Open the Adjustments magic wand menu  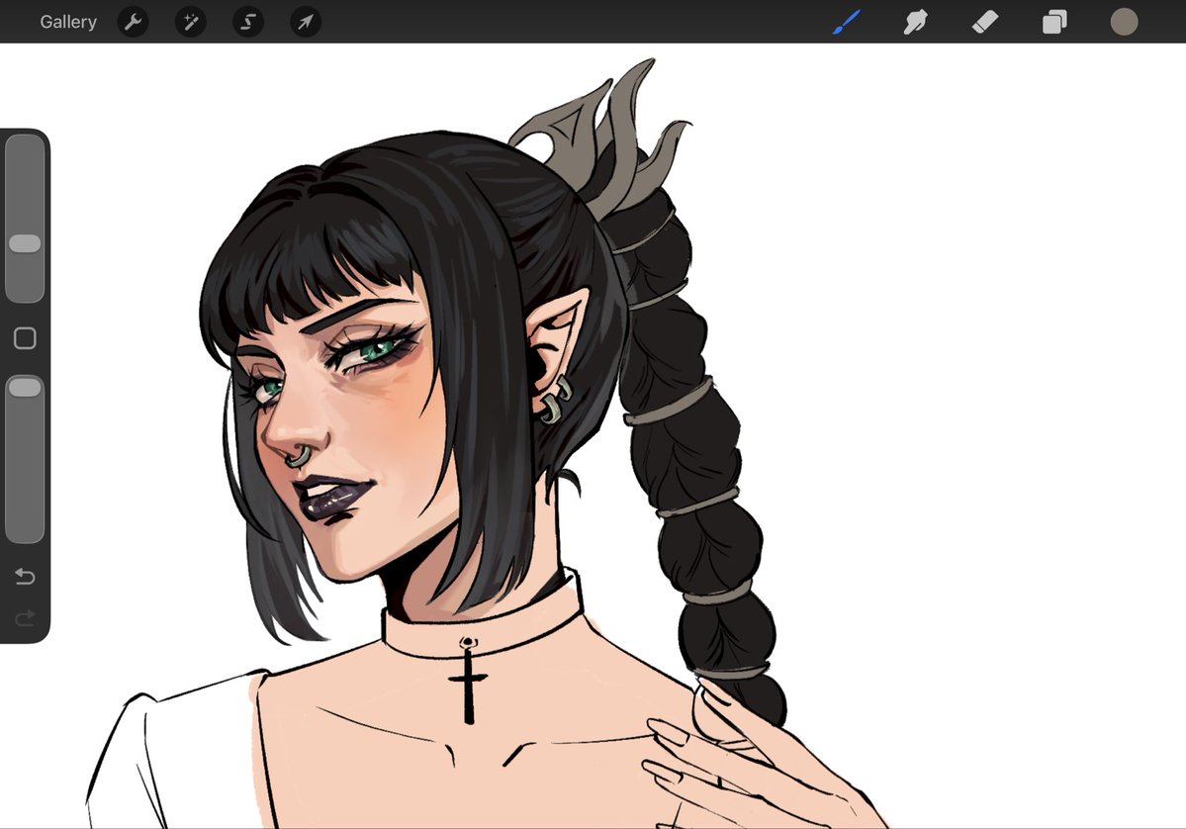191,22
